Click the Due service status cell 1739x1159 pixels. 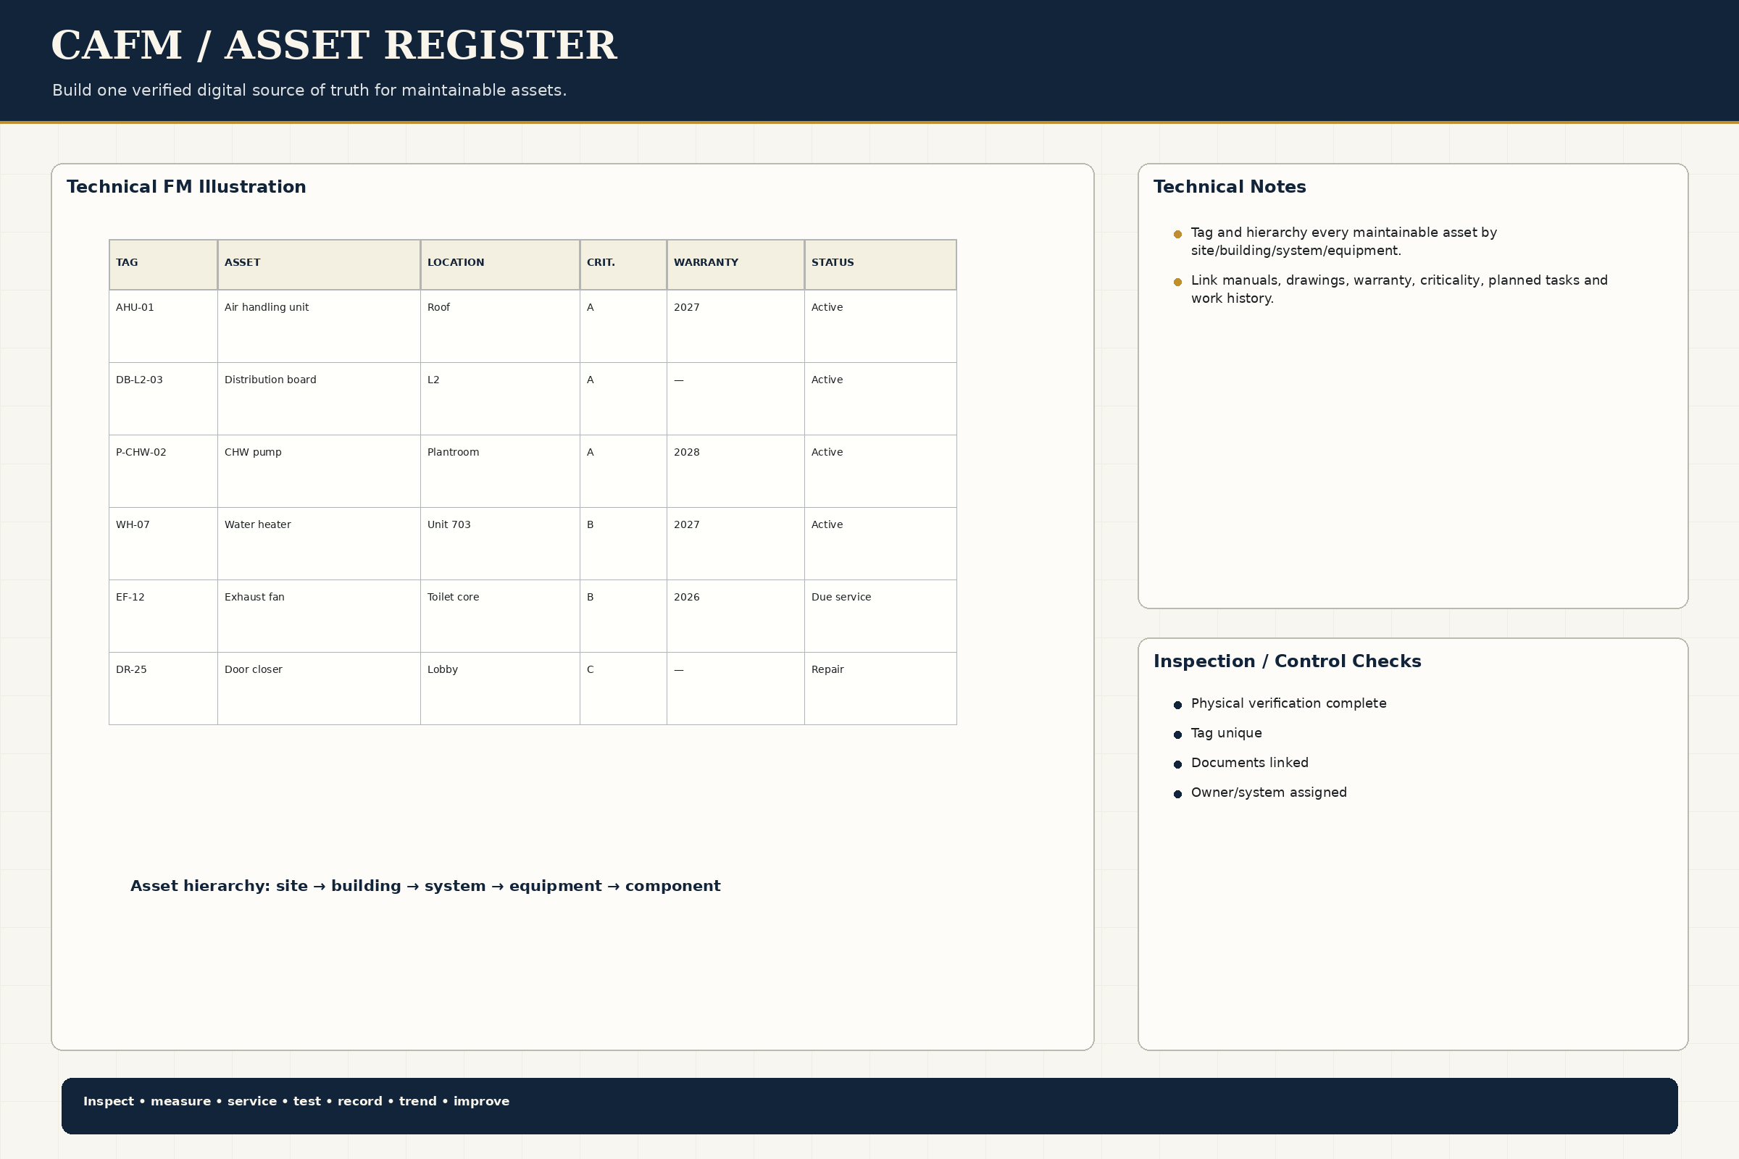[x=880, y=616]
